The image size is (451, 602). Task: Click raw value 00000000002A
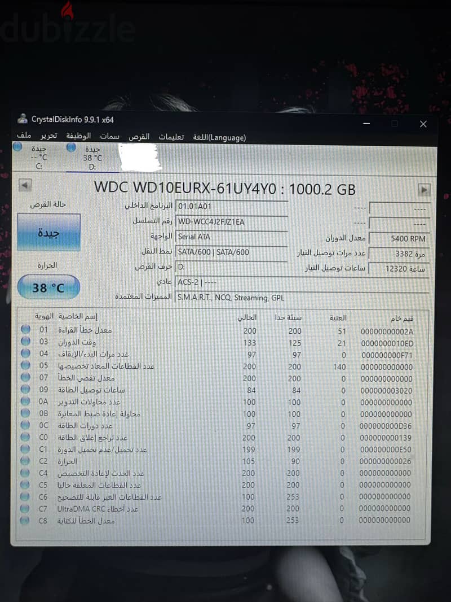[x=387, y=331]
